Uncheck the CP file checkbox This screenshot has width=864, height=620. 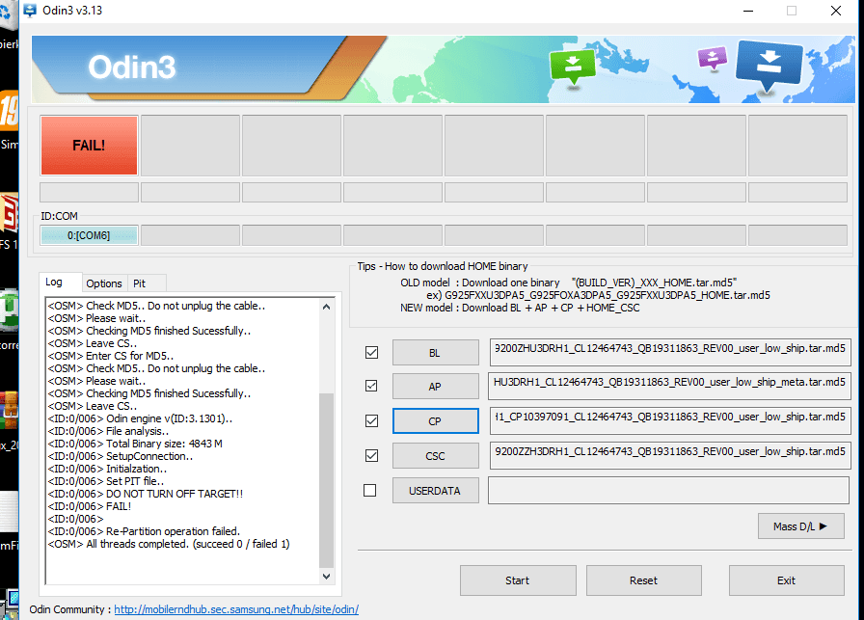pos(372,421)
